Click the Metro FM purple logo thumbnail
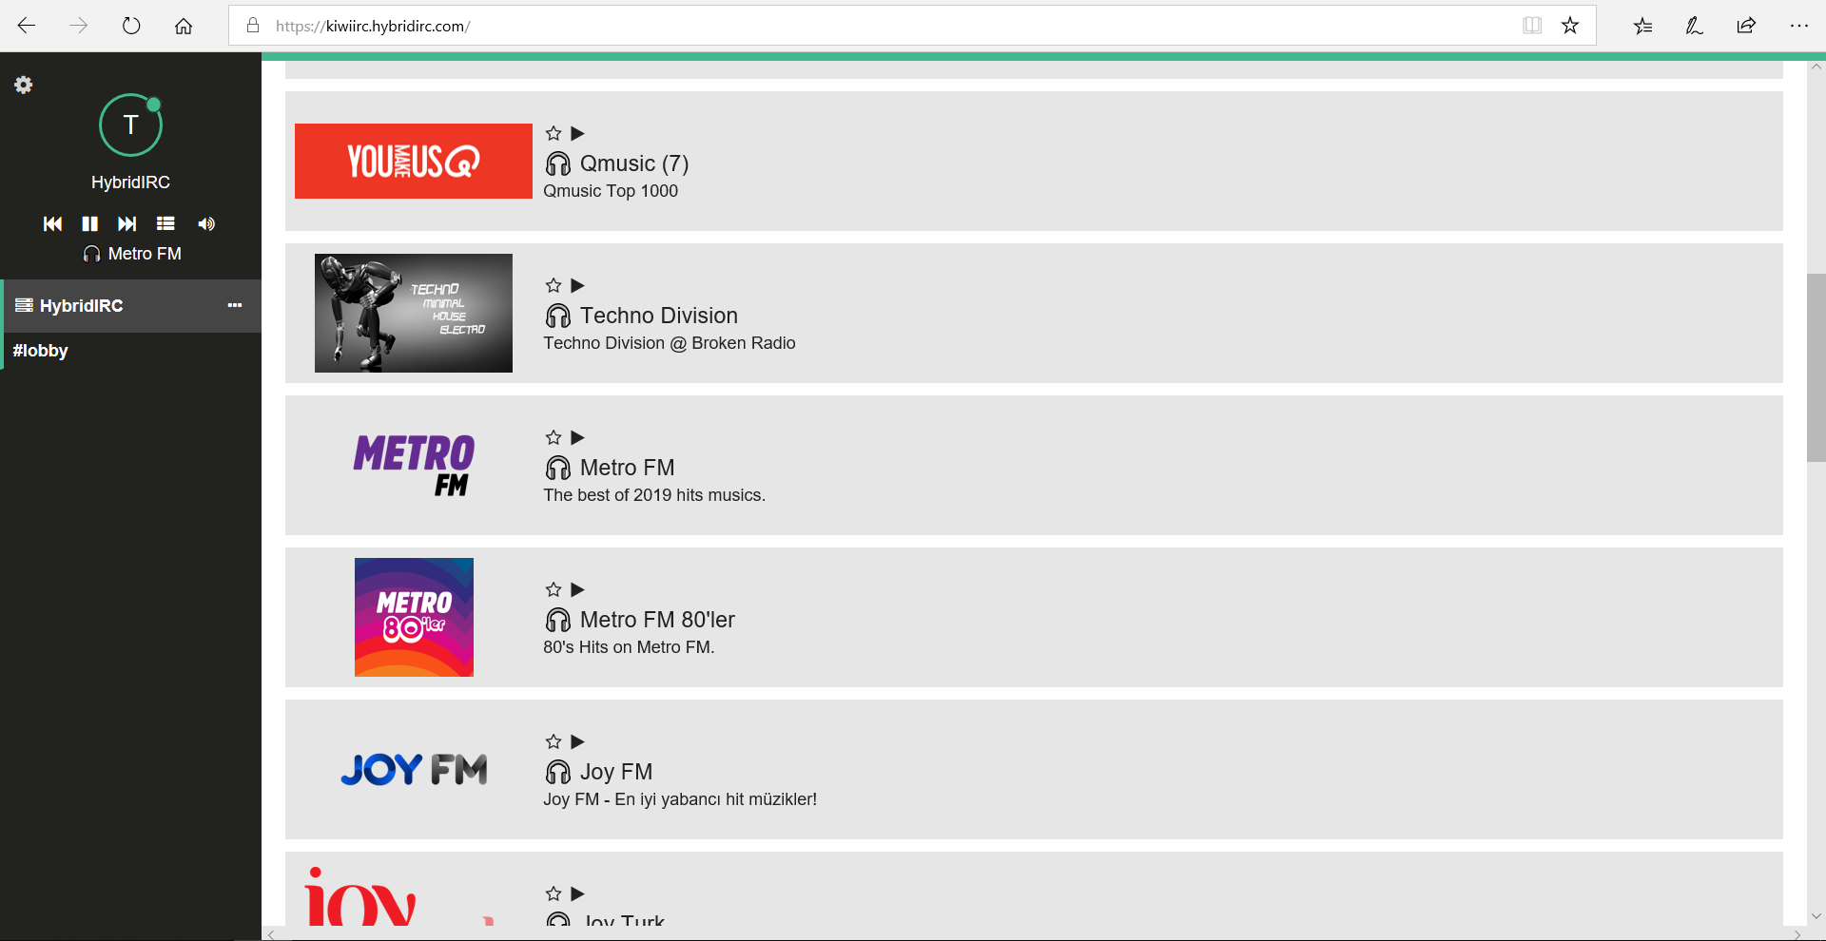The height and width of the screenshot is (941, 1826). click(414, 466)
